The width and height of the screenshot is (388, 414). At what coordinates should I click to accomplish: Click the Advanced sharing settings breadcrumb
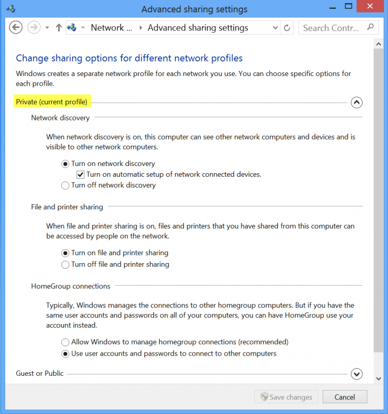tap(198, 27)
